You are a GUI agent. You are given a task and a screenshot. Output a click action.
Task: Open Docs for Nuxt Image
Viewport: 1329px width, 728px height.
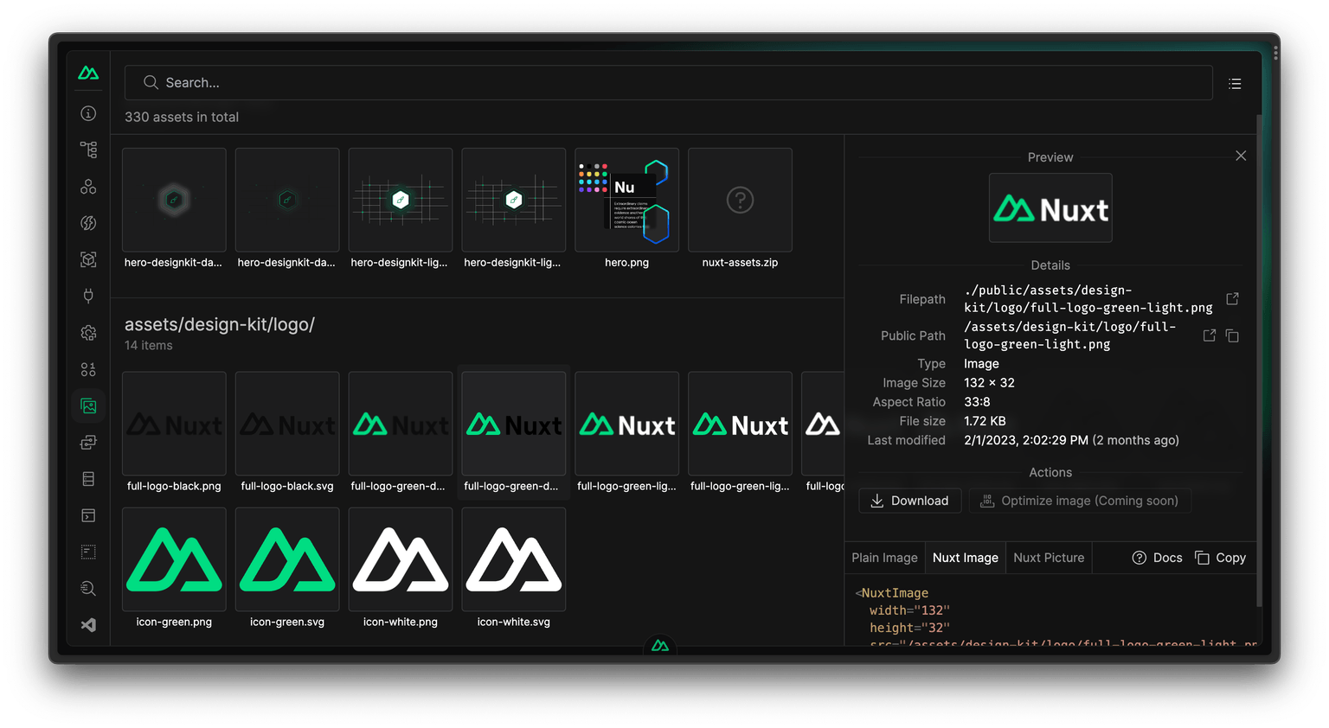1157,557
